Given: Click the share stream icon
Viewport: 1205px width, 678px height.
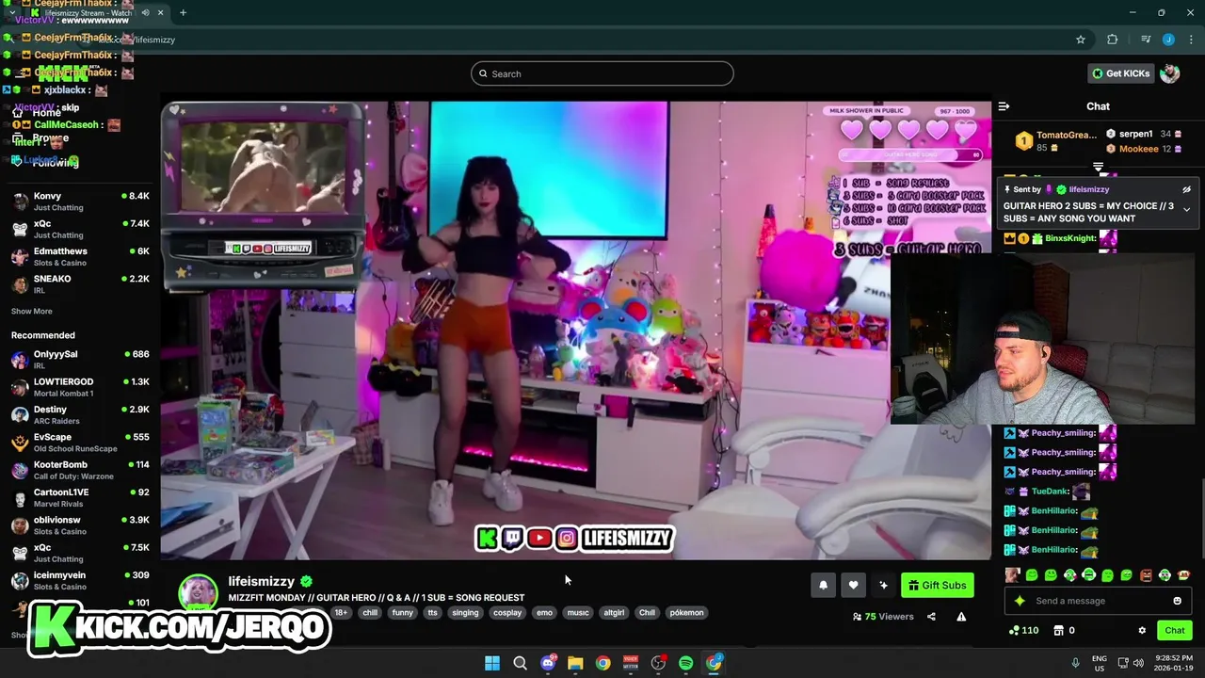Looking at the screenshot, I should (x=931, y=617).
